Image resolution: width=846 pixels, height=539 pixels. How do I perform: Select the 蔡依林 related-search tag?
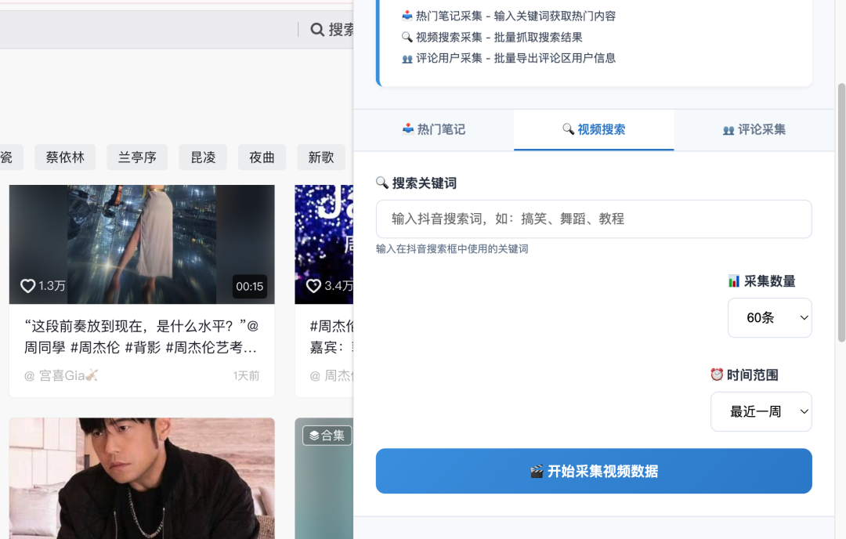coord(65,157)
